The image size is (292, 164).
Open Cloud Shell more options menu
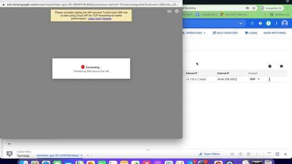pyautogui.click(x=256, y=154)
